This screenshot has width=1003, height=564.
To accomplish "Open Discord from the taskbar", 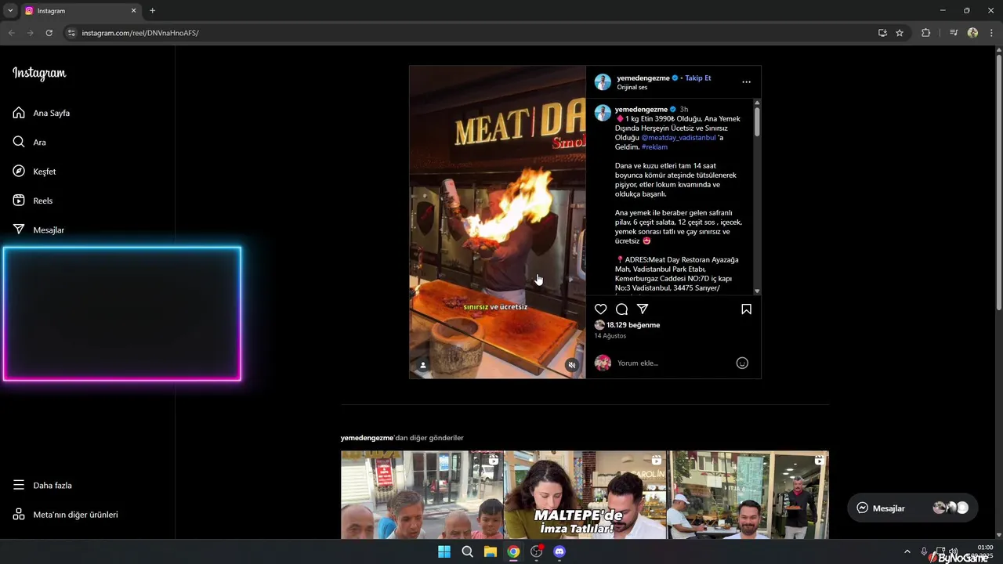I will (x=559, y=551).
